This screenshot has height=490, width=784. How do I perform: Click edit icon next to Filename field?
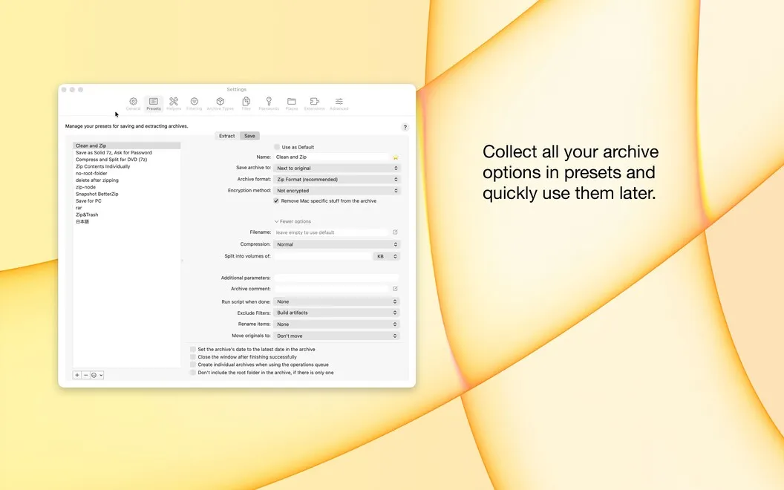tap(395, 232)
